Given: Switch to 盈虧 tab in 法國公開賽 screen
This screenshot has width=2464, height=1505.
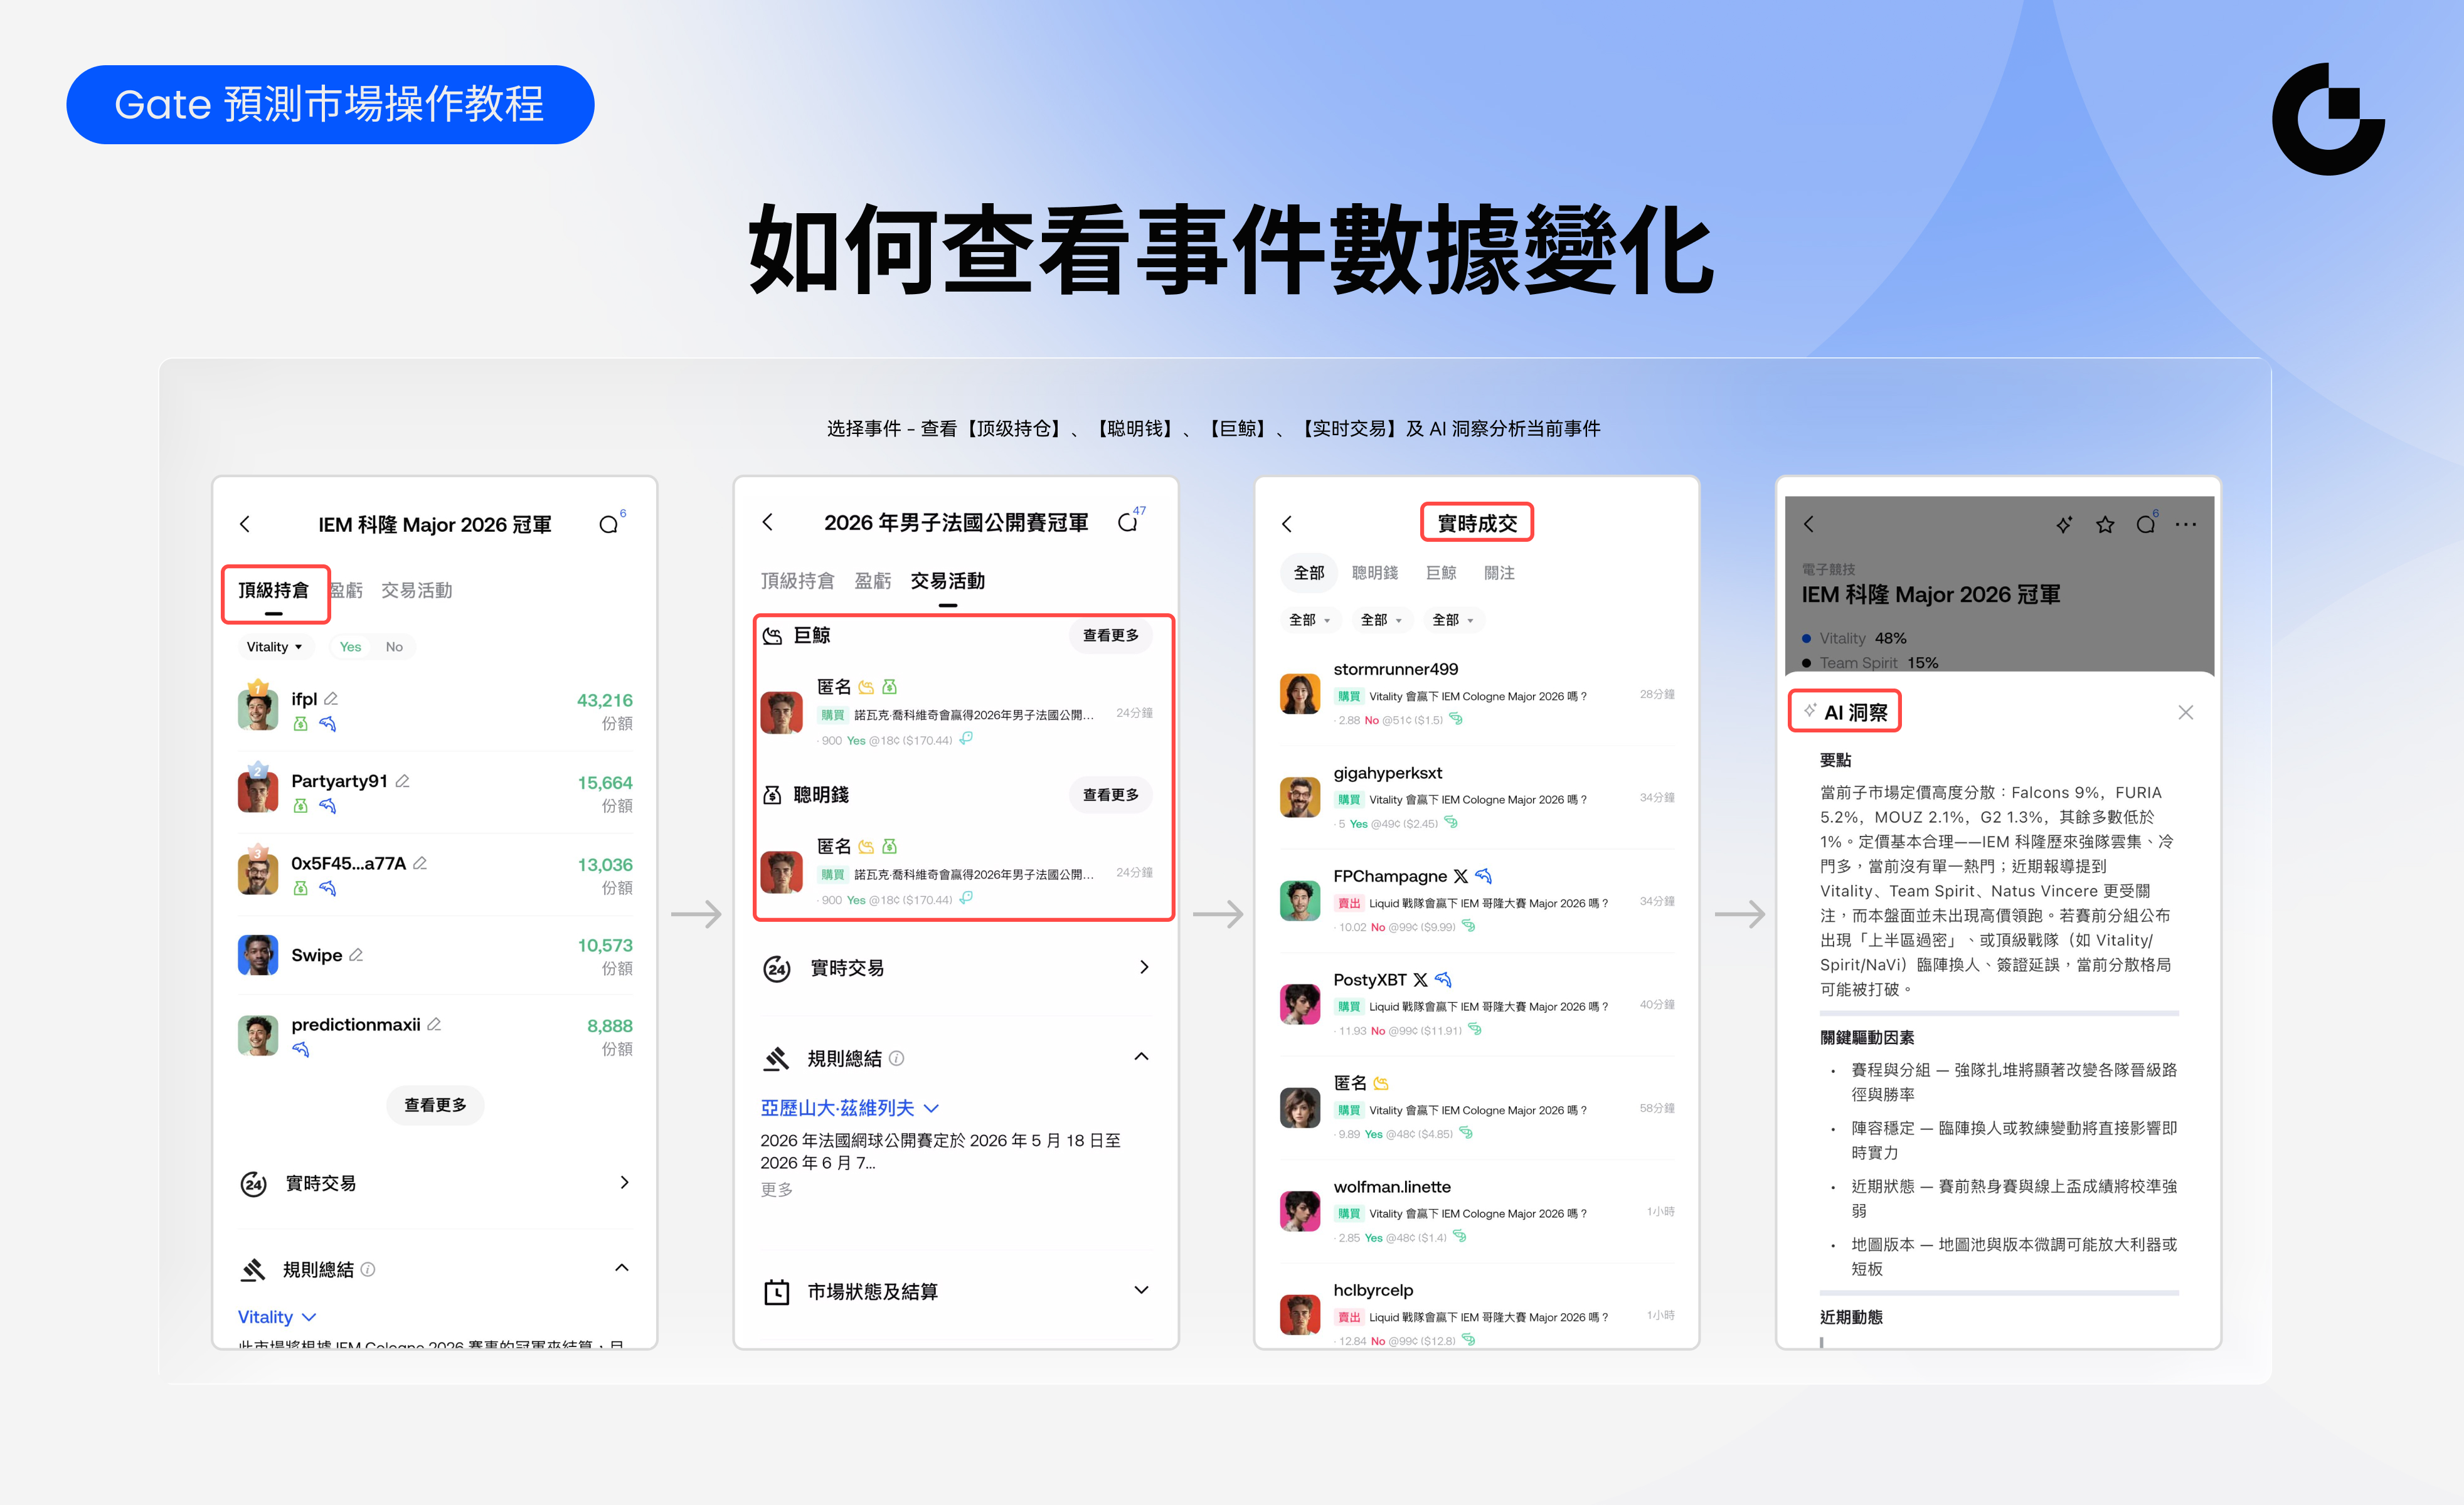Looking at the screenshot, I should 873,581.
